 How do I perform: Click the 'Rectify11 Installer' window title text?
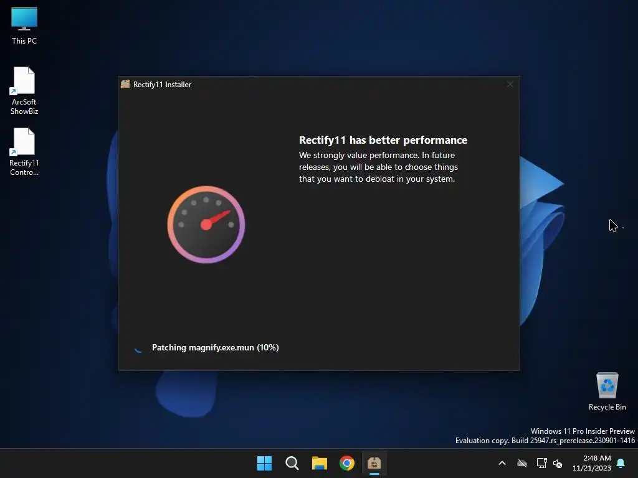click(x=162, y=85)
